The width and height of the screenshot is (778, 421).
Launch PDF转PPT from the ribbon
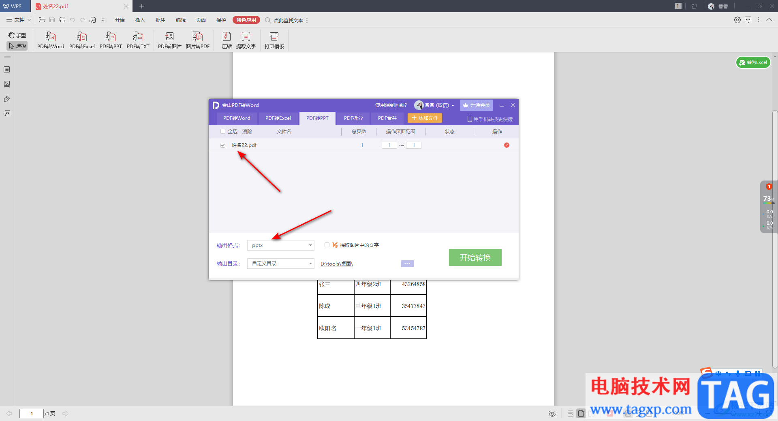point(111,40)
